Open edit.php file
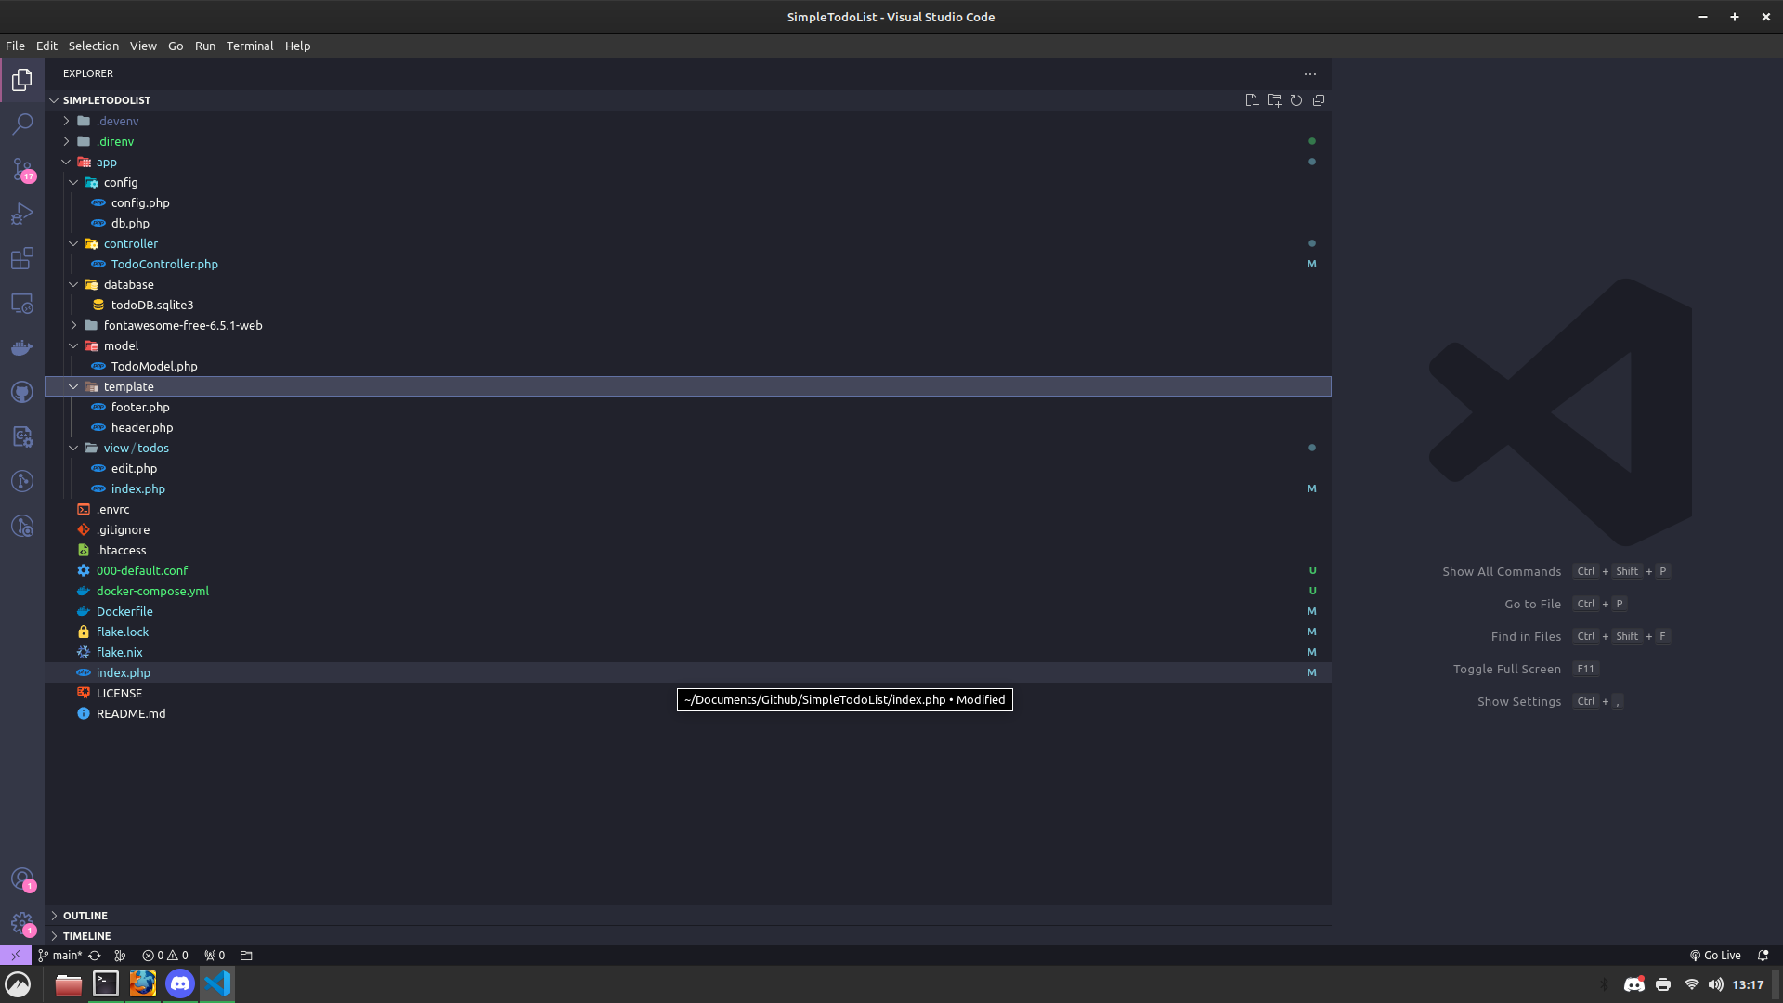 click(x=134, y=468)
